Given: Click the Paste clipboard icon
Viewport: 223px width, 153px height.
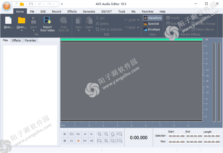Looking at the screenshot, I should click(89, 20).
